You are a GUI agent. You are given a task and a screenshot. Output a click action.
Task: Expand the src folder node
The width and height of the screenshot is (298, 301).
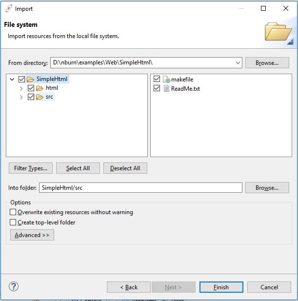pyautogui.click(x=21, y=97)
